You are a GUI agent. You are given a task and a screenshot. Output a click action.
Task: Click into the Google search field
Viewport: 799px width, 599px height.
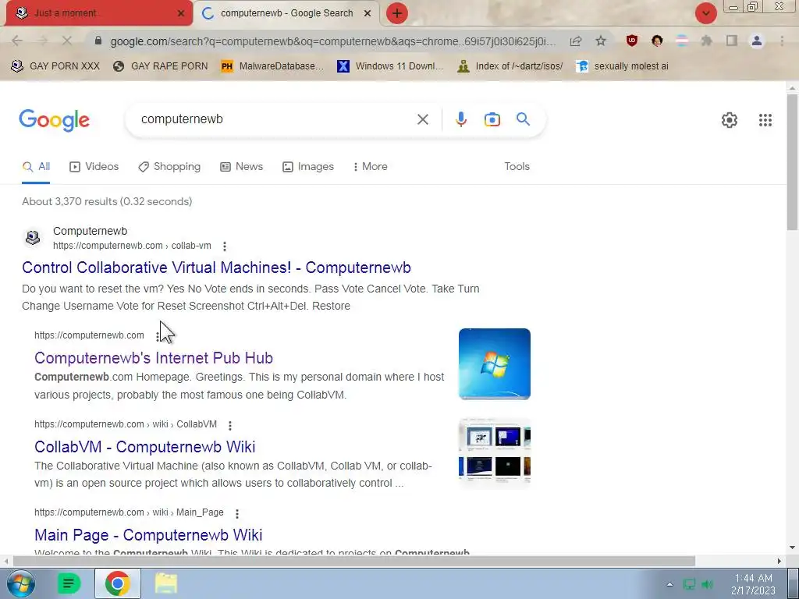tap(275, 119)
